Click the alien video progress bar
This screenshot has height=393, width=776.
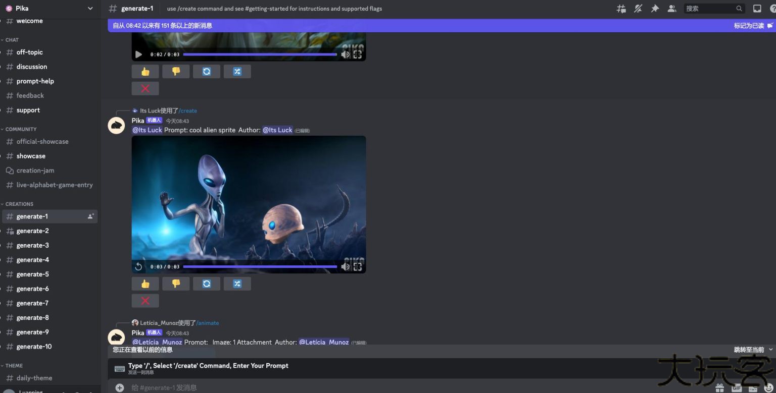pos(260,266)
